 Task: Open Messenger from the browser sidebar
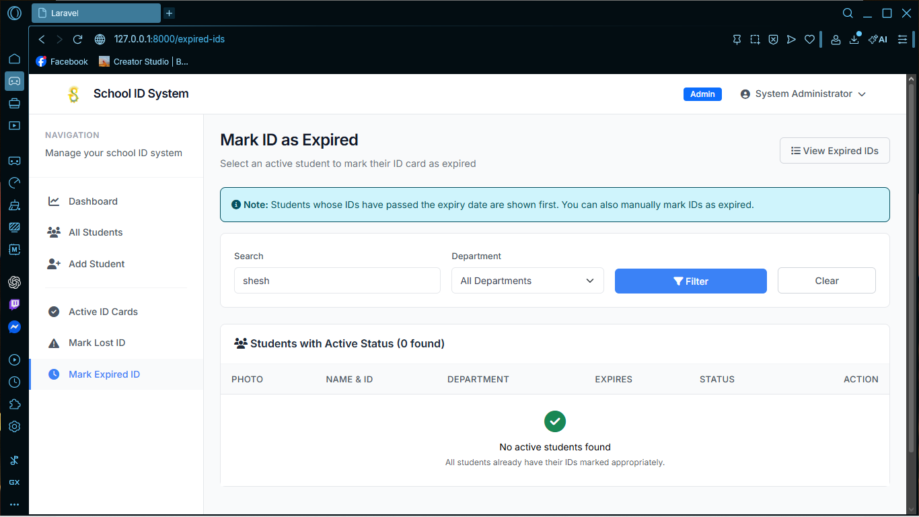click(x=14, y=327)
